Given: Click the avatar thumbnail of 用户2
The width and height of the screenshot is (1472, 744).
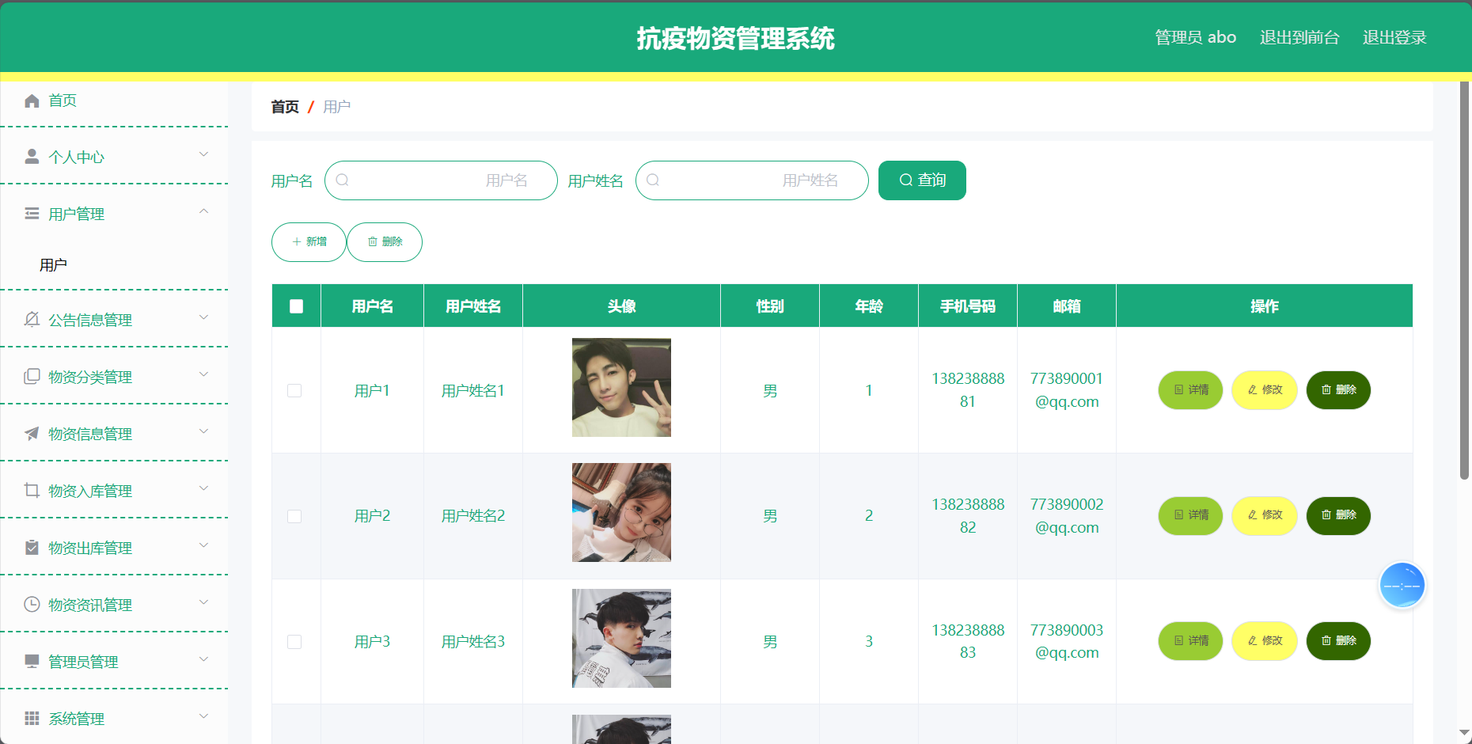Looking at the screenshot, I should pyautogui.click(x=621, y=513).
